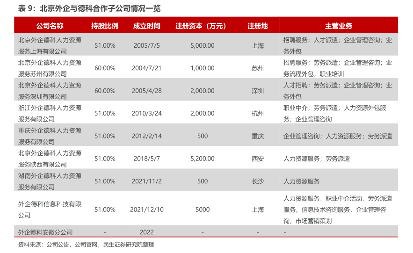This screenshot has width=413, height=253.
Task: Click the 西安 registration location cell
Action: 257,159
